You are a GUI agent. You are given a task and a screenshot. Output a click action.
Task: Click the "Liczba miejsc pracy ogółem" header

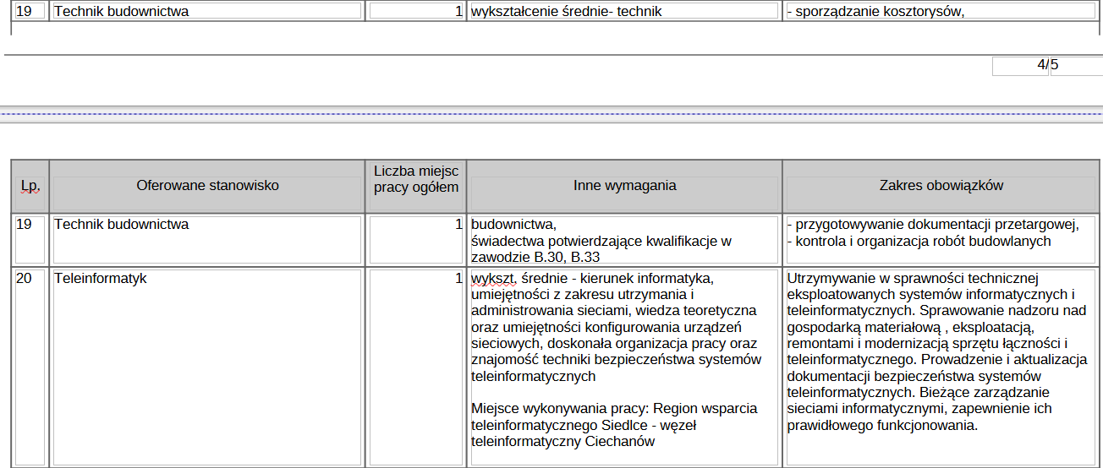point(416,179)
